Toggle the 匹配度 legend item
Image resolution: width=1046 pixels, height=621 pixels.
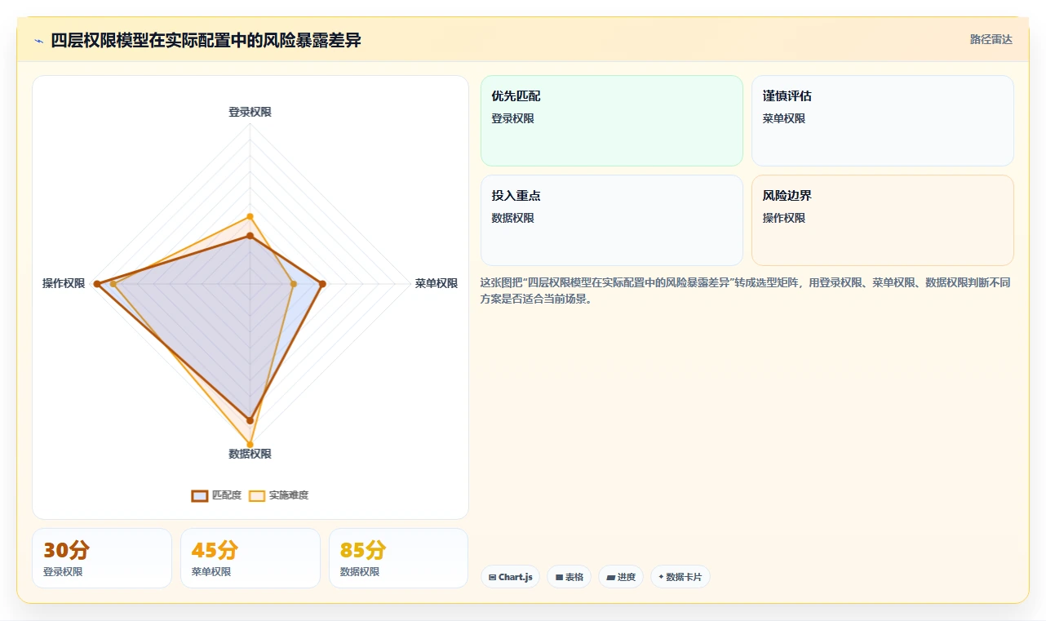(216, 495)
